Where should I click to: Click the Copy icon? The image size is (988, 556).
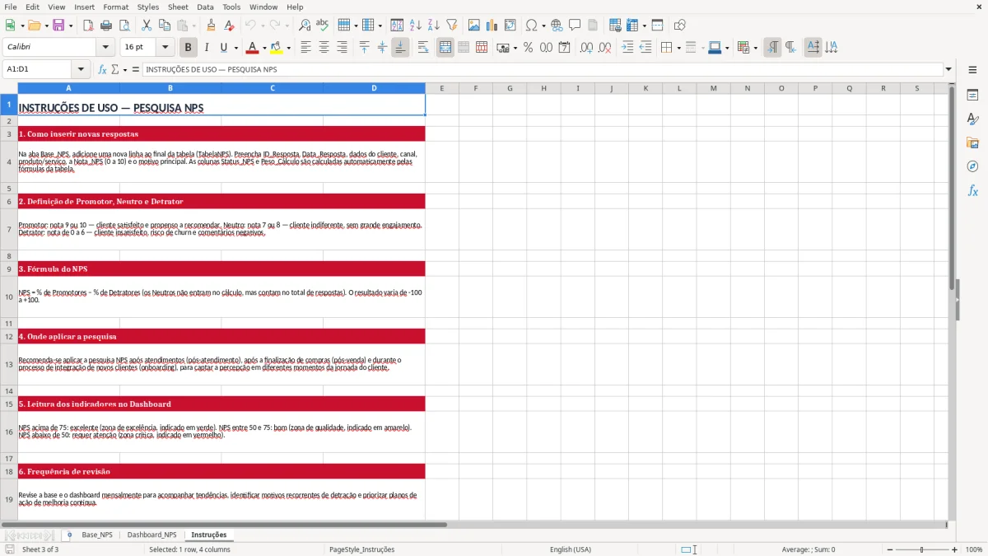pyautogui.click(x=165, y=26)
